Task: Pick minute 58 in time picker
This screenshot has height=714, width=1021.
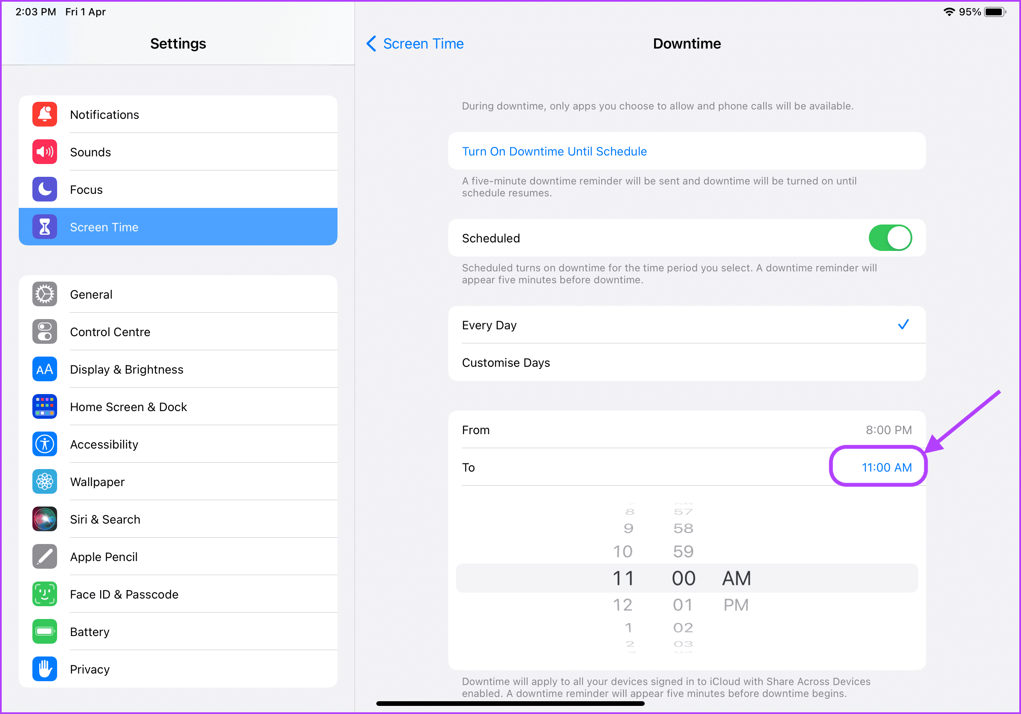Action: point(683,528)
